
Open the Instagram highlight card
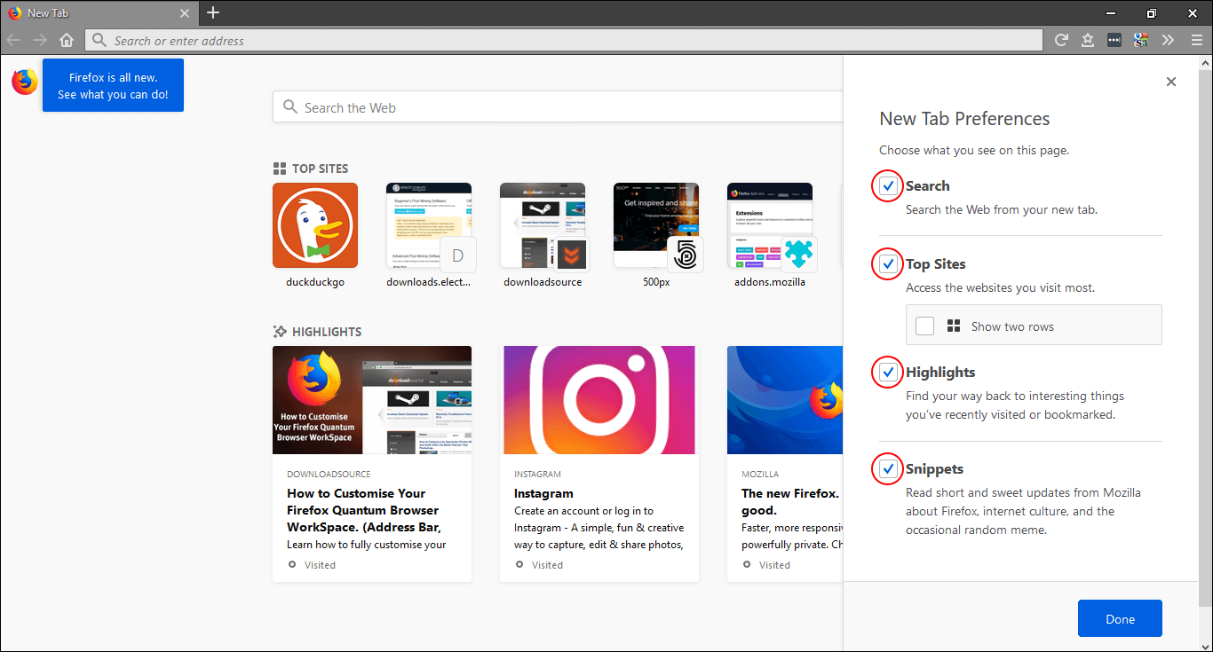click(x=599, y=464)
